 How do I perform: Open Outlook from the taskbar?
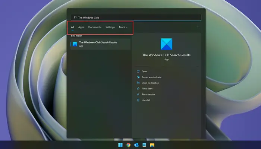coord(136,145)
